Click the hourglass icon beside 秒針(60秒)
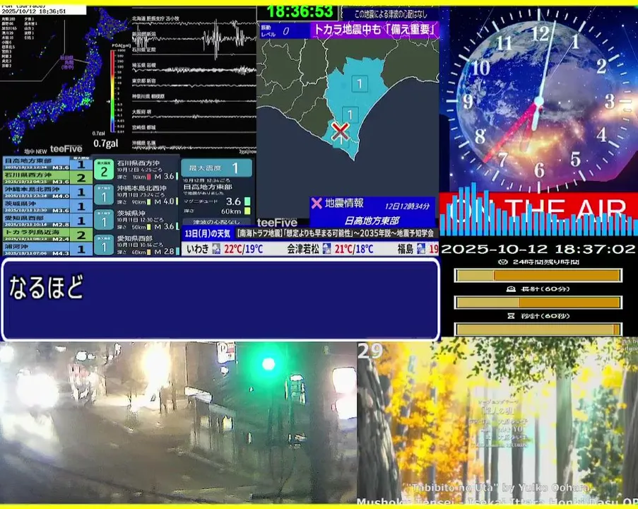638x509 pixels. click(512, 316)
